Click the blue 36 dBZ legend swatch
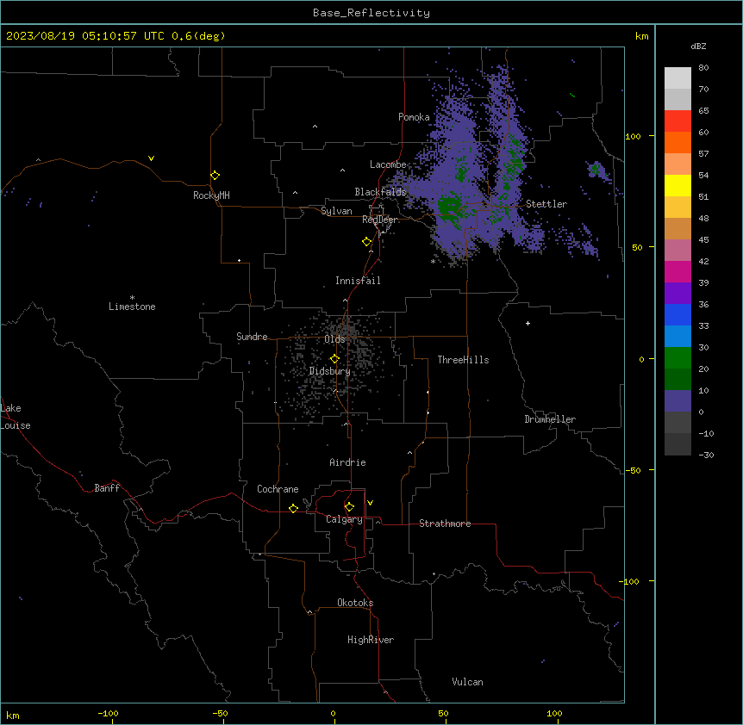743x725 pixels. [677, 314]
